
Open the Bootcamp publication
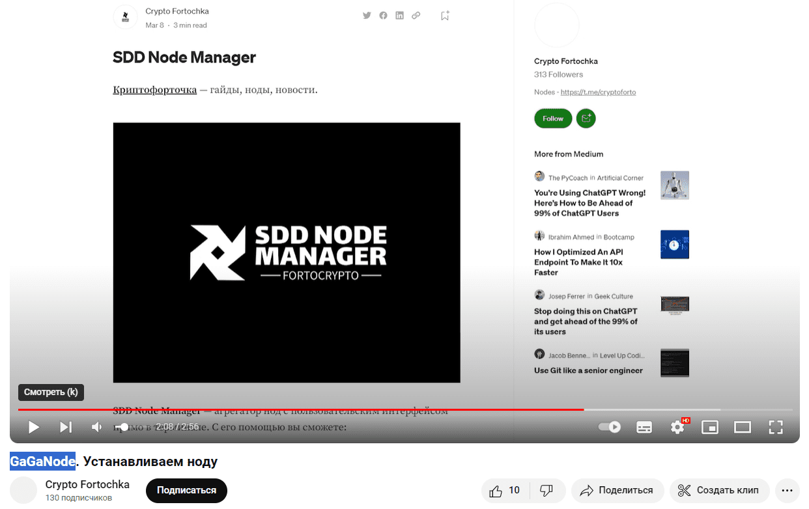[x=619, y=237]
